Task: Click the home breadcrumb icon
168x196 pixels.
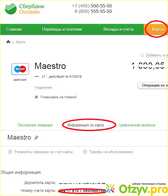Action: 8,42
